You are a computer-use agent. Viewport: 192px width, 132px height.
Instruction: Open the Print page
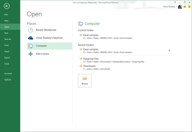point(6,45)
